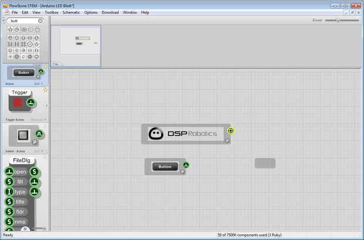Open the Help menu
The width and height of the screenshot is (364, 240).
click(x=145, y=12)
